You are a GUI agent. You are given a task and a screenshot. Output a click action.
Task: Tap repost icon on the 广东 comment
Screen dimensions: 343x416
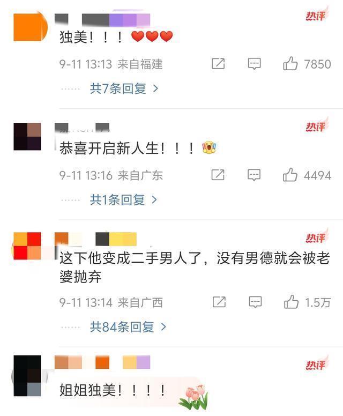tap(218, 175)
